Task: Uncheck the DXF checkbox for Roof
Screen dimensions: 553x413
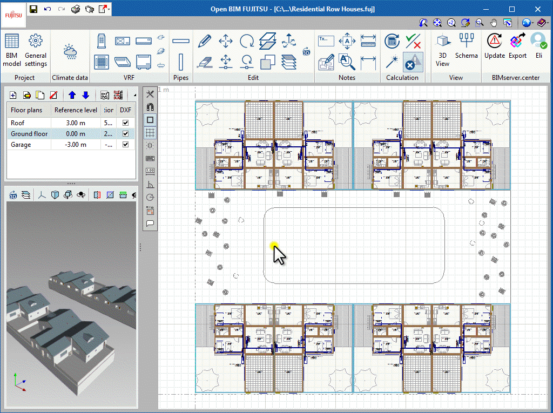Action: click(x=125, y=123)
